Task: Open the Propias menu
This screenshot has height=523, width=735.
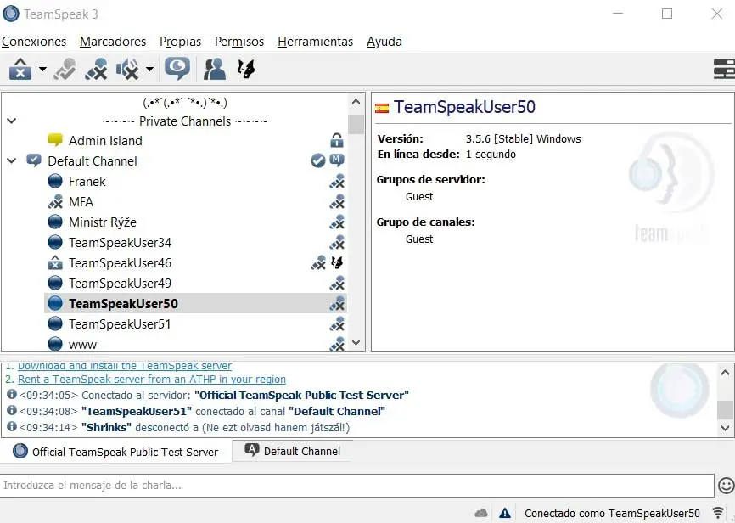Action: pos(181,42)
